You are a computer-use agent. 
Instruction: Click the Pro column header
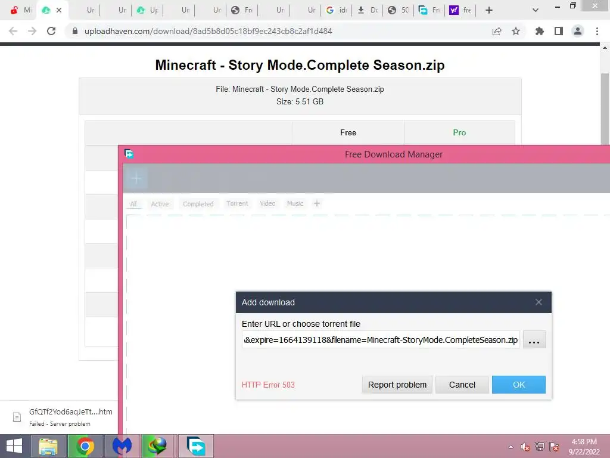459,133
